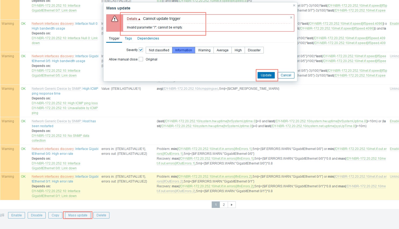Choose High severity option

point(238,50)
